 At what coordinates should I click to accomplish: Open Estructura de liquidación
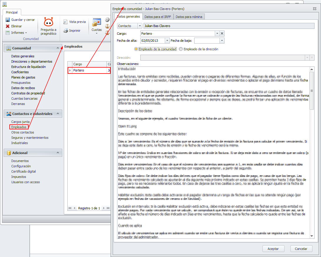[x=29, y=67]
